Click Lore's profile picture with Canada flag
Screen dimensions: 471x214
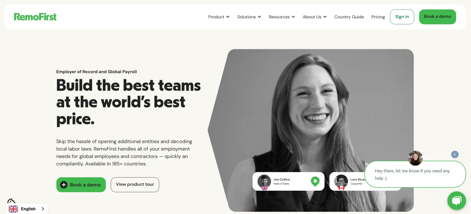[341, 182]
